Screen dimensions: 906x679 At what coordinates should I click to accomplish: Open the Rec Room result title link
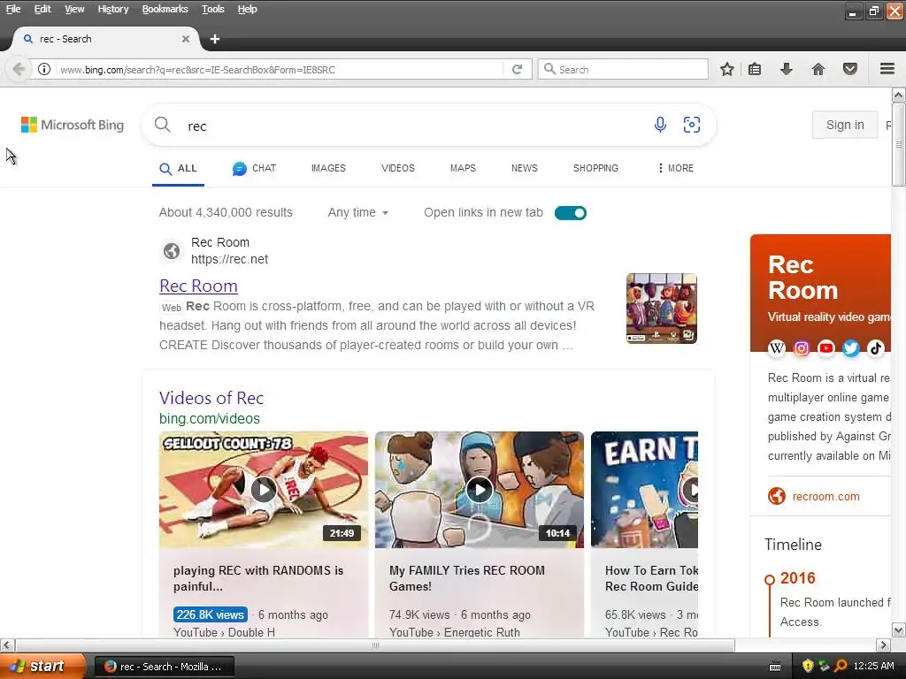[x=199, y=286]
